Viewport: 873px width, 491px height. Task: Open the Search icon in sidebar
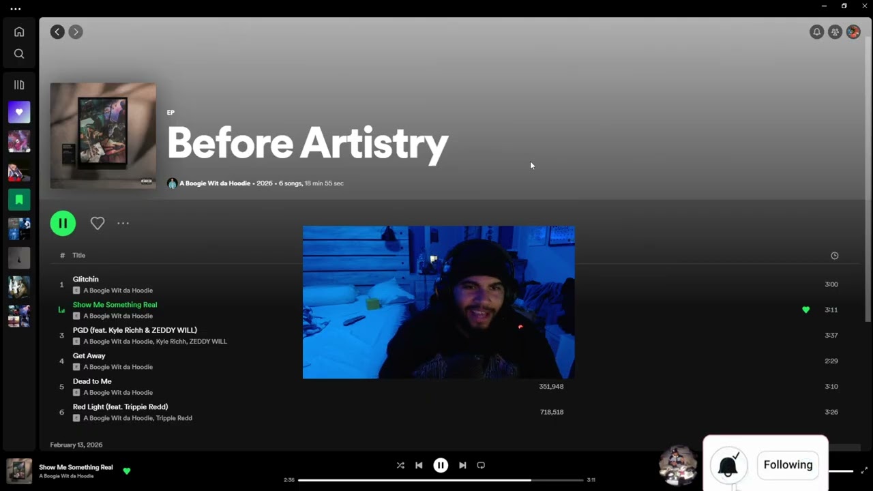pyautogui.click(x=19, y=54)
